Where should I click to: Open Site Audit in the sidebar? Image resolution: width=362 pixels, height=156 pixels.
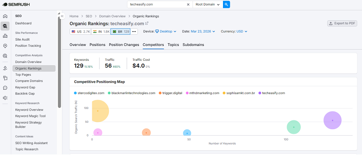[22, 39]
